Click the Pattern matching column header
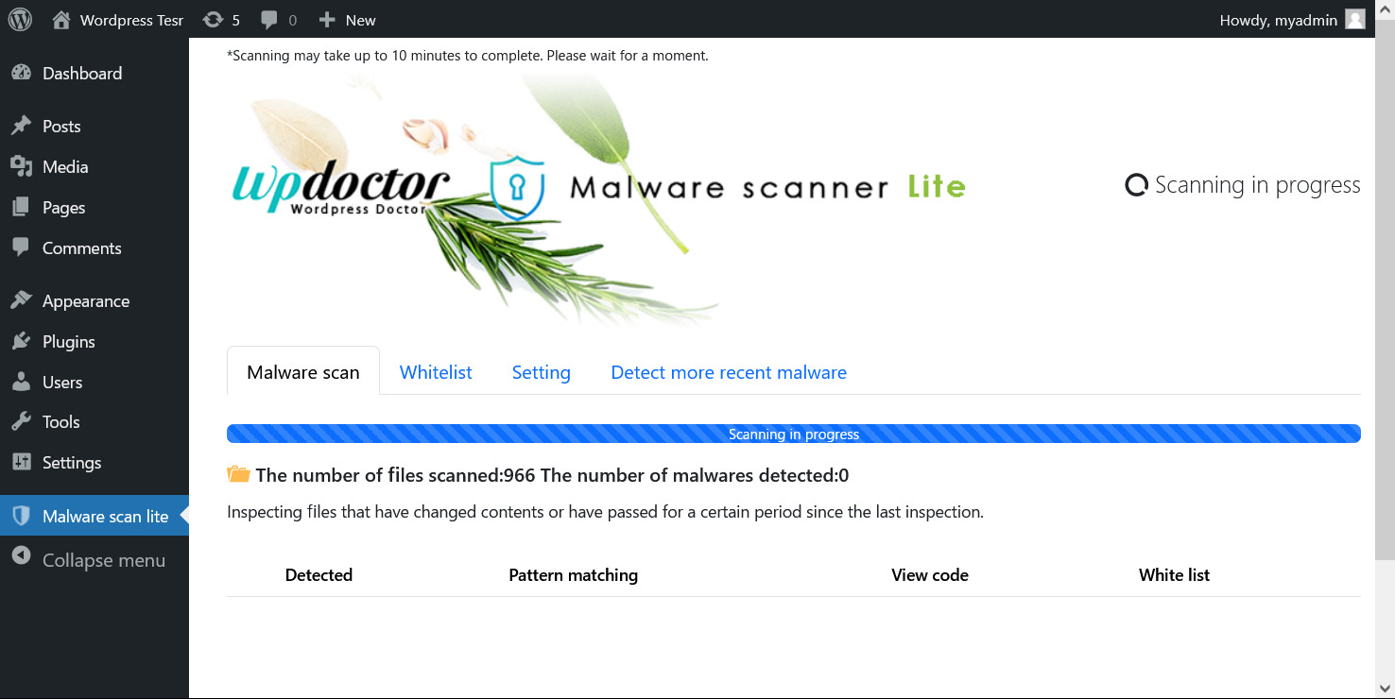This screenshot has height=699, width=1395. click(x=574, y=574)
